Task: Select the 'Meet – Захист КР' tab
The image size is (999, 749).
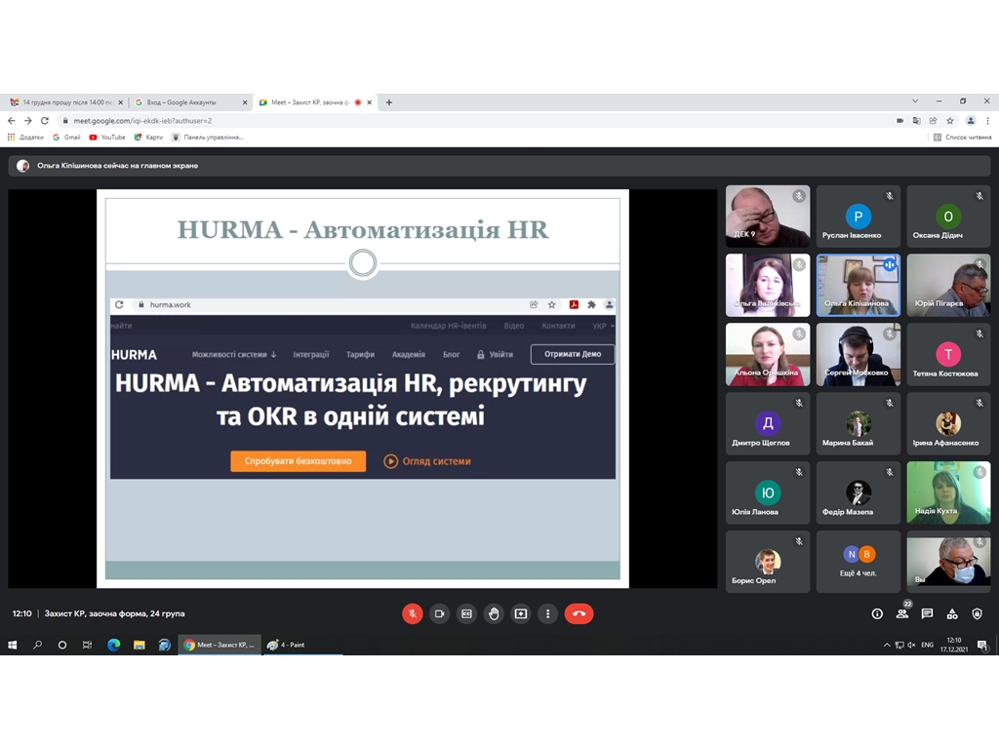Action: point(315,101)
